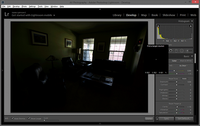The height and width of the screenshot is (126, 200).
Task: Click the Set Default button
Action: [184, 119]
